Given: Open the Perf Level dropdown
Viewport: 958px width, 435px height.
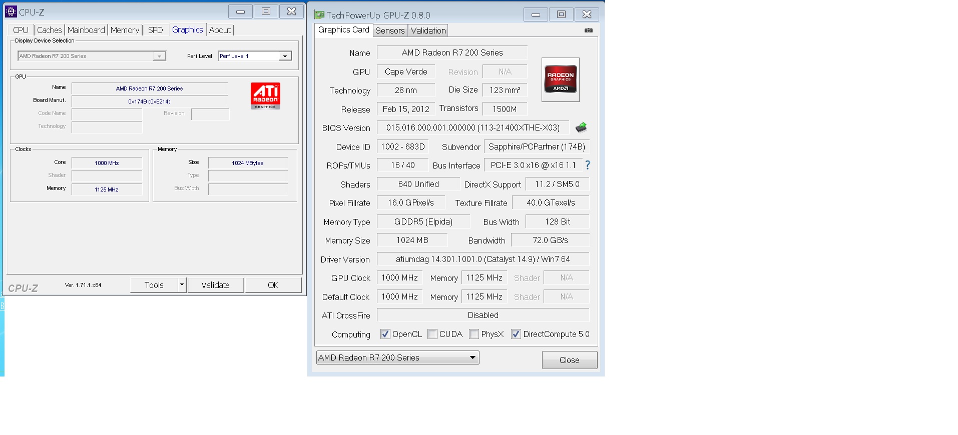Looking at the screenshot, I should click(x=285, y=56).
